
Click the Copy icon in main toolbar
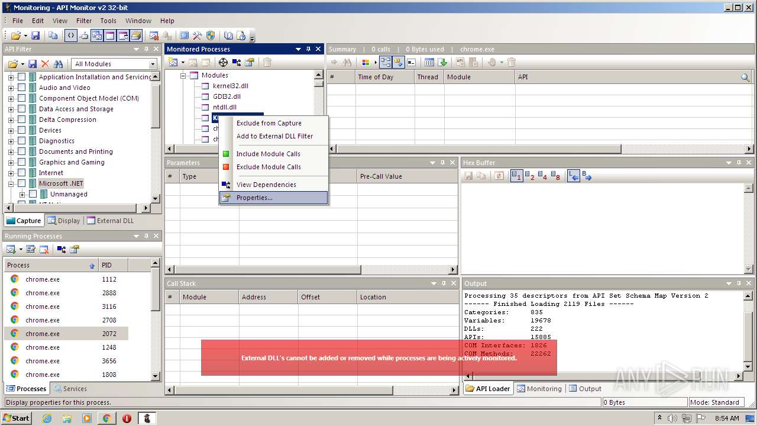tap(53, 35)
